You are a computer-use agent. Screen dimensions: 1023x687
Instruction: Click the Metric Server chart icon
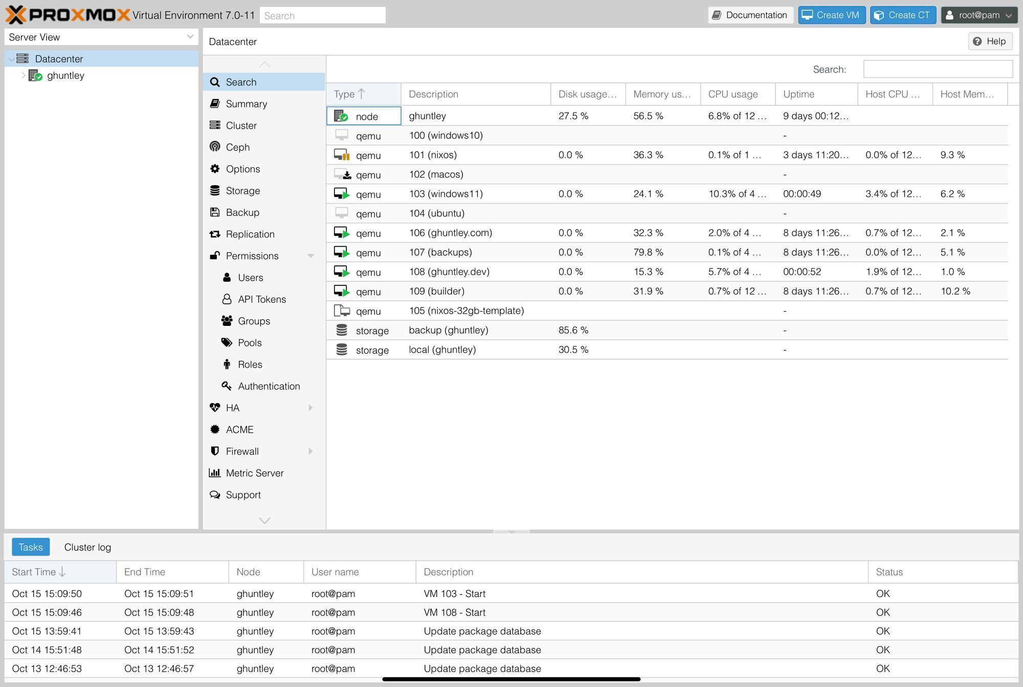click(215, 473)
